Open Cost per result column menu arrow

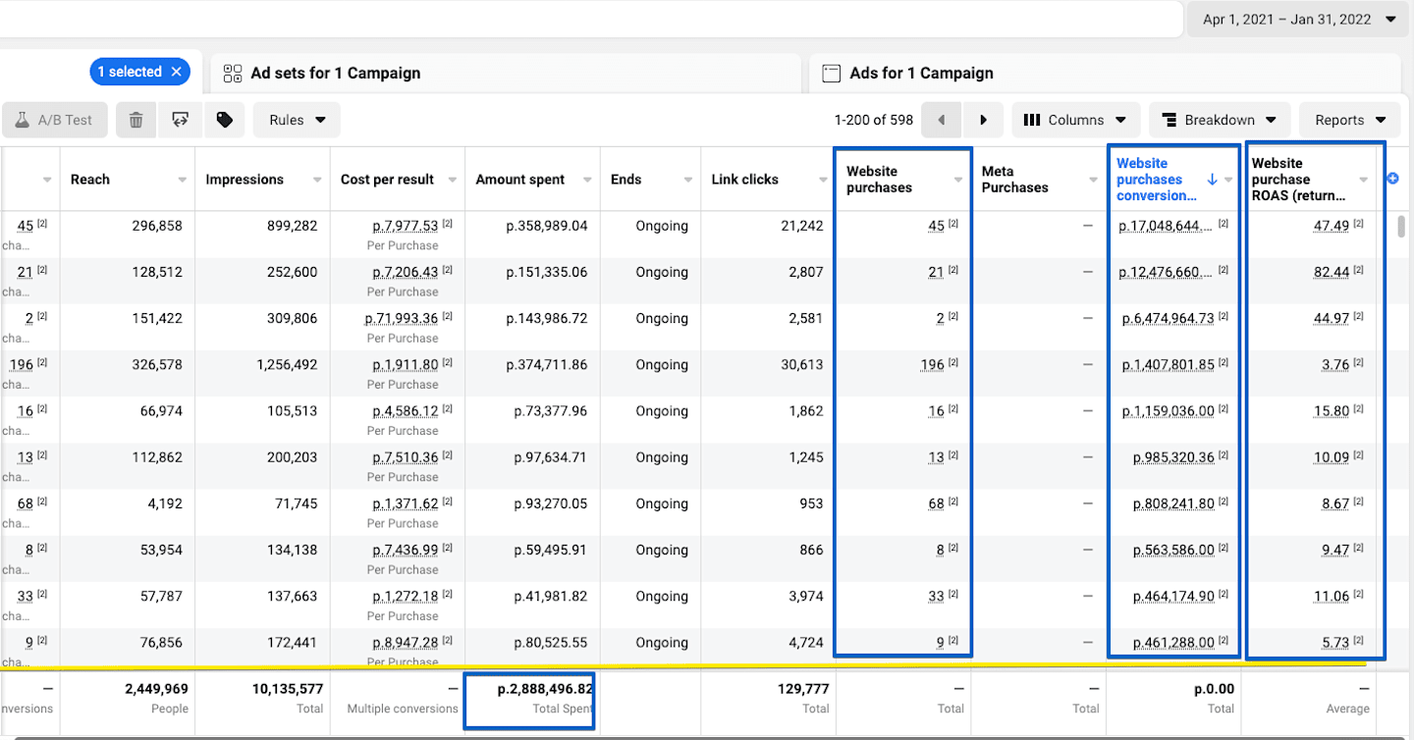coord(452,180)
